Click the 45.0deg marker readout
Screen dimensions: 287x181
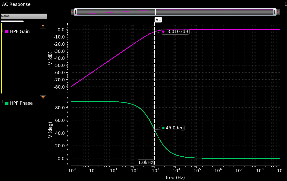pos(175,128)
